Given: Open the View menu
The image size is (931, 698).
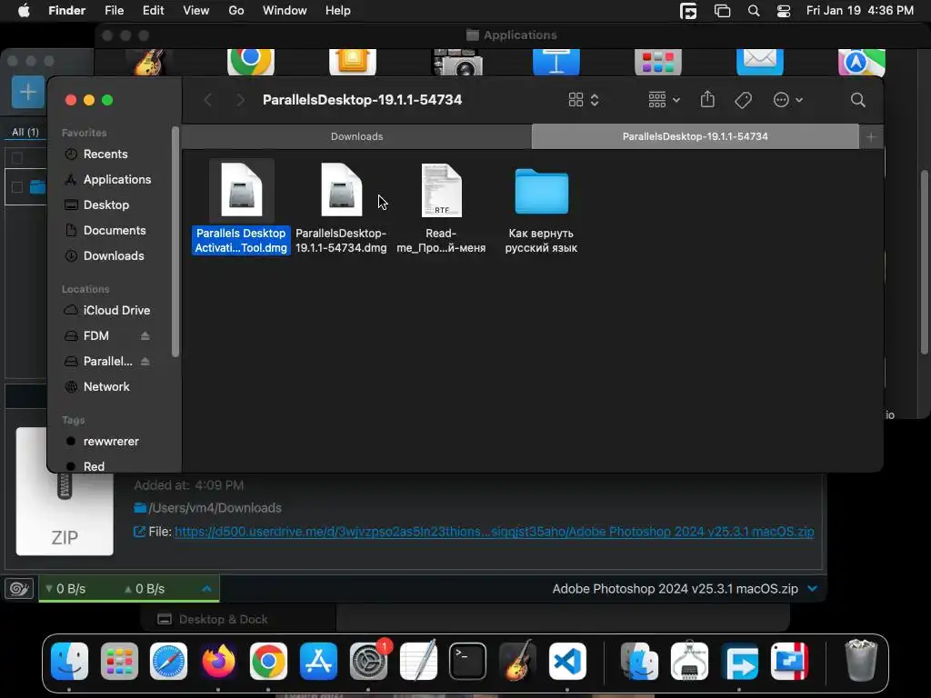Looking at the screenshot, I should 196,11.
